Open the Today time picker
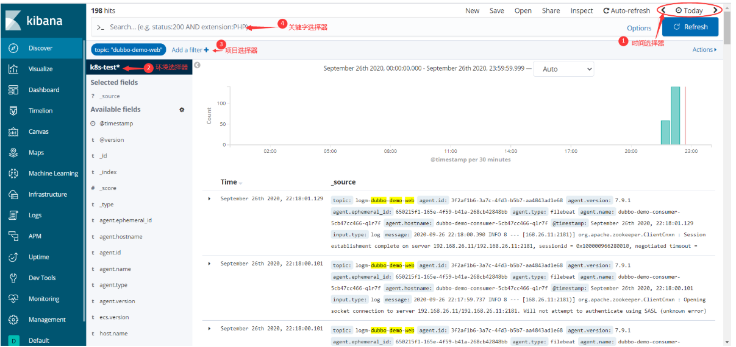The width and height of the screenshot is (736, 347). [689, 10]
